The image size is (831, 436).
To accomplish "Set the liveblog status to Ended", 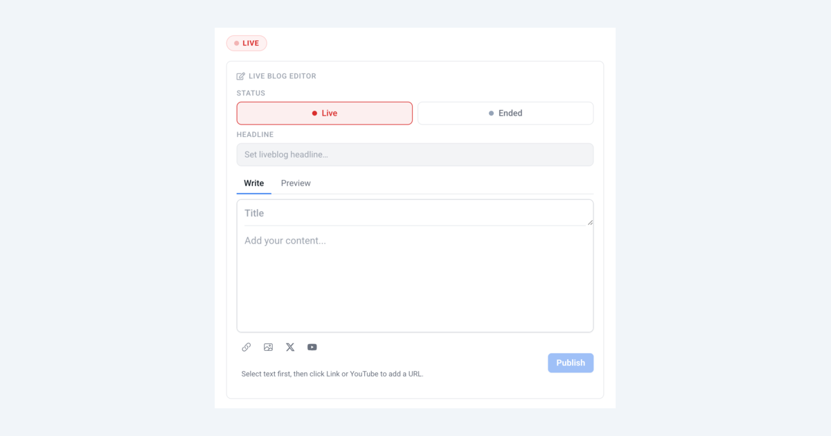I will coord(506,113).
